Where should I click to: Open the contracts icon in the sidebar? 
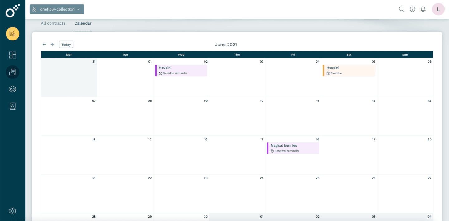(x=12, y=72)
